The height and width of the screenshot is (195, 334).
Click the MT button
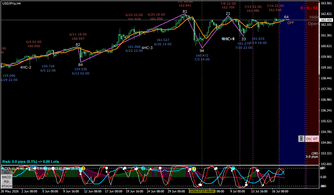tap(315, 139)
